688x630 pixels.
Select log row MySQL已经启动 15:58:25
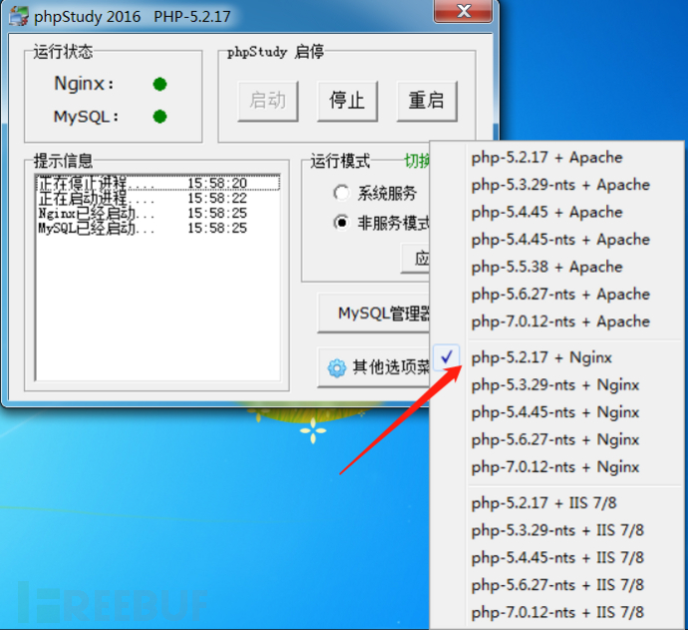pos(158,228)
